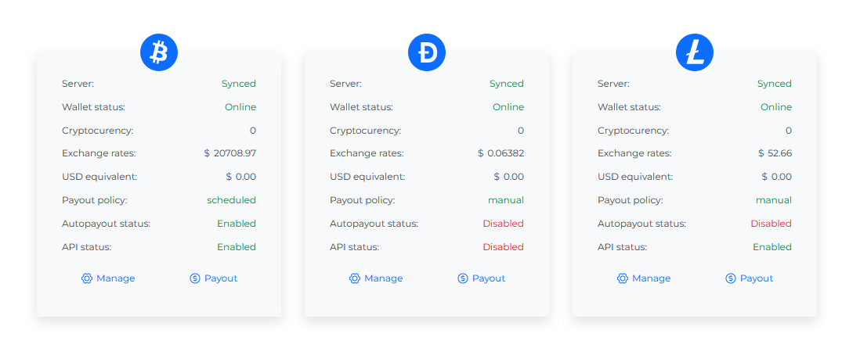
Task: Click the Bitcoin logo icon
Action: point(159,53)
